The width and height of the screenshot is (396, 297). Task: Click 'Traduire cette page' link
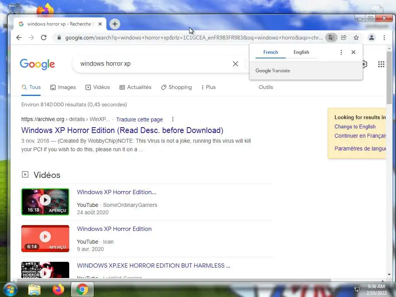click(x=139, y=119)
